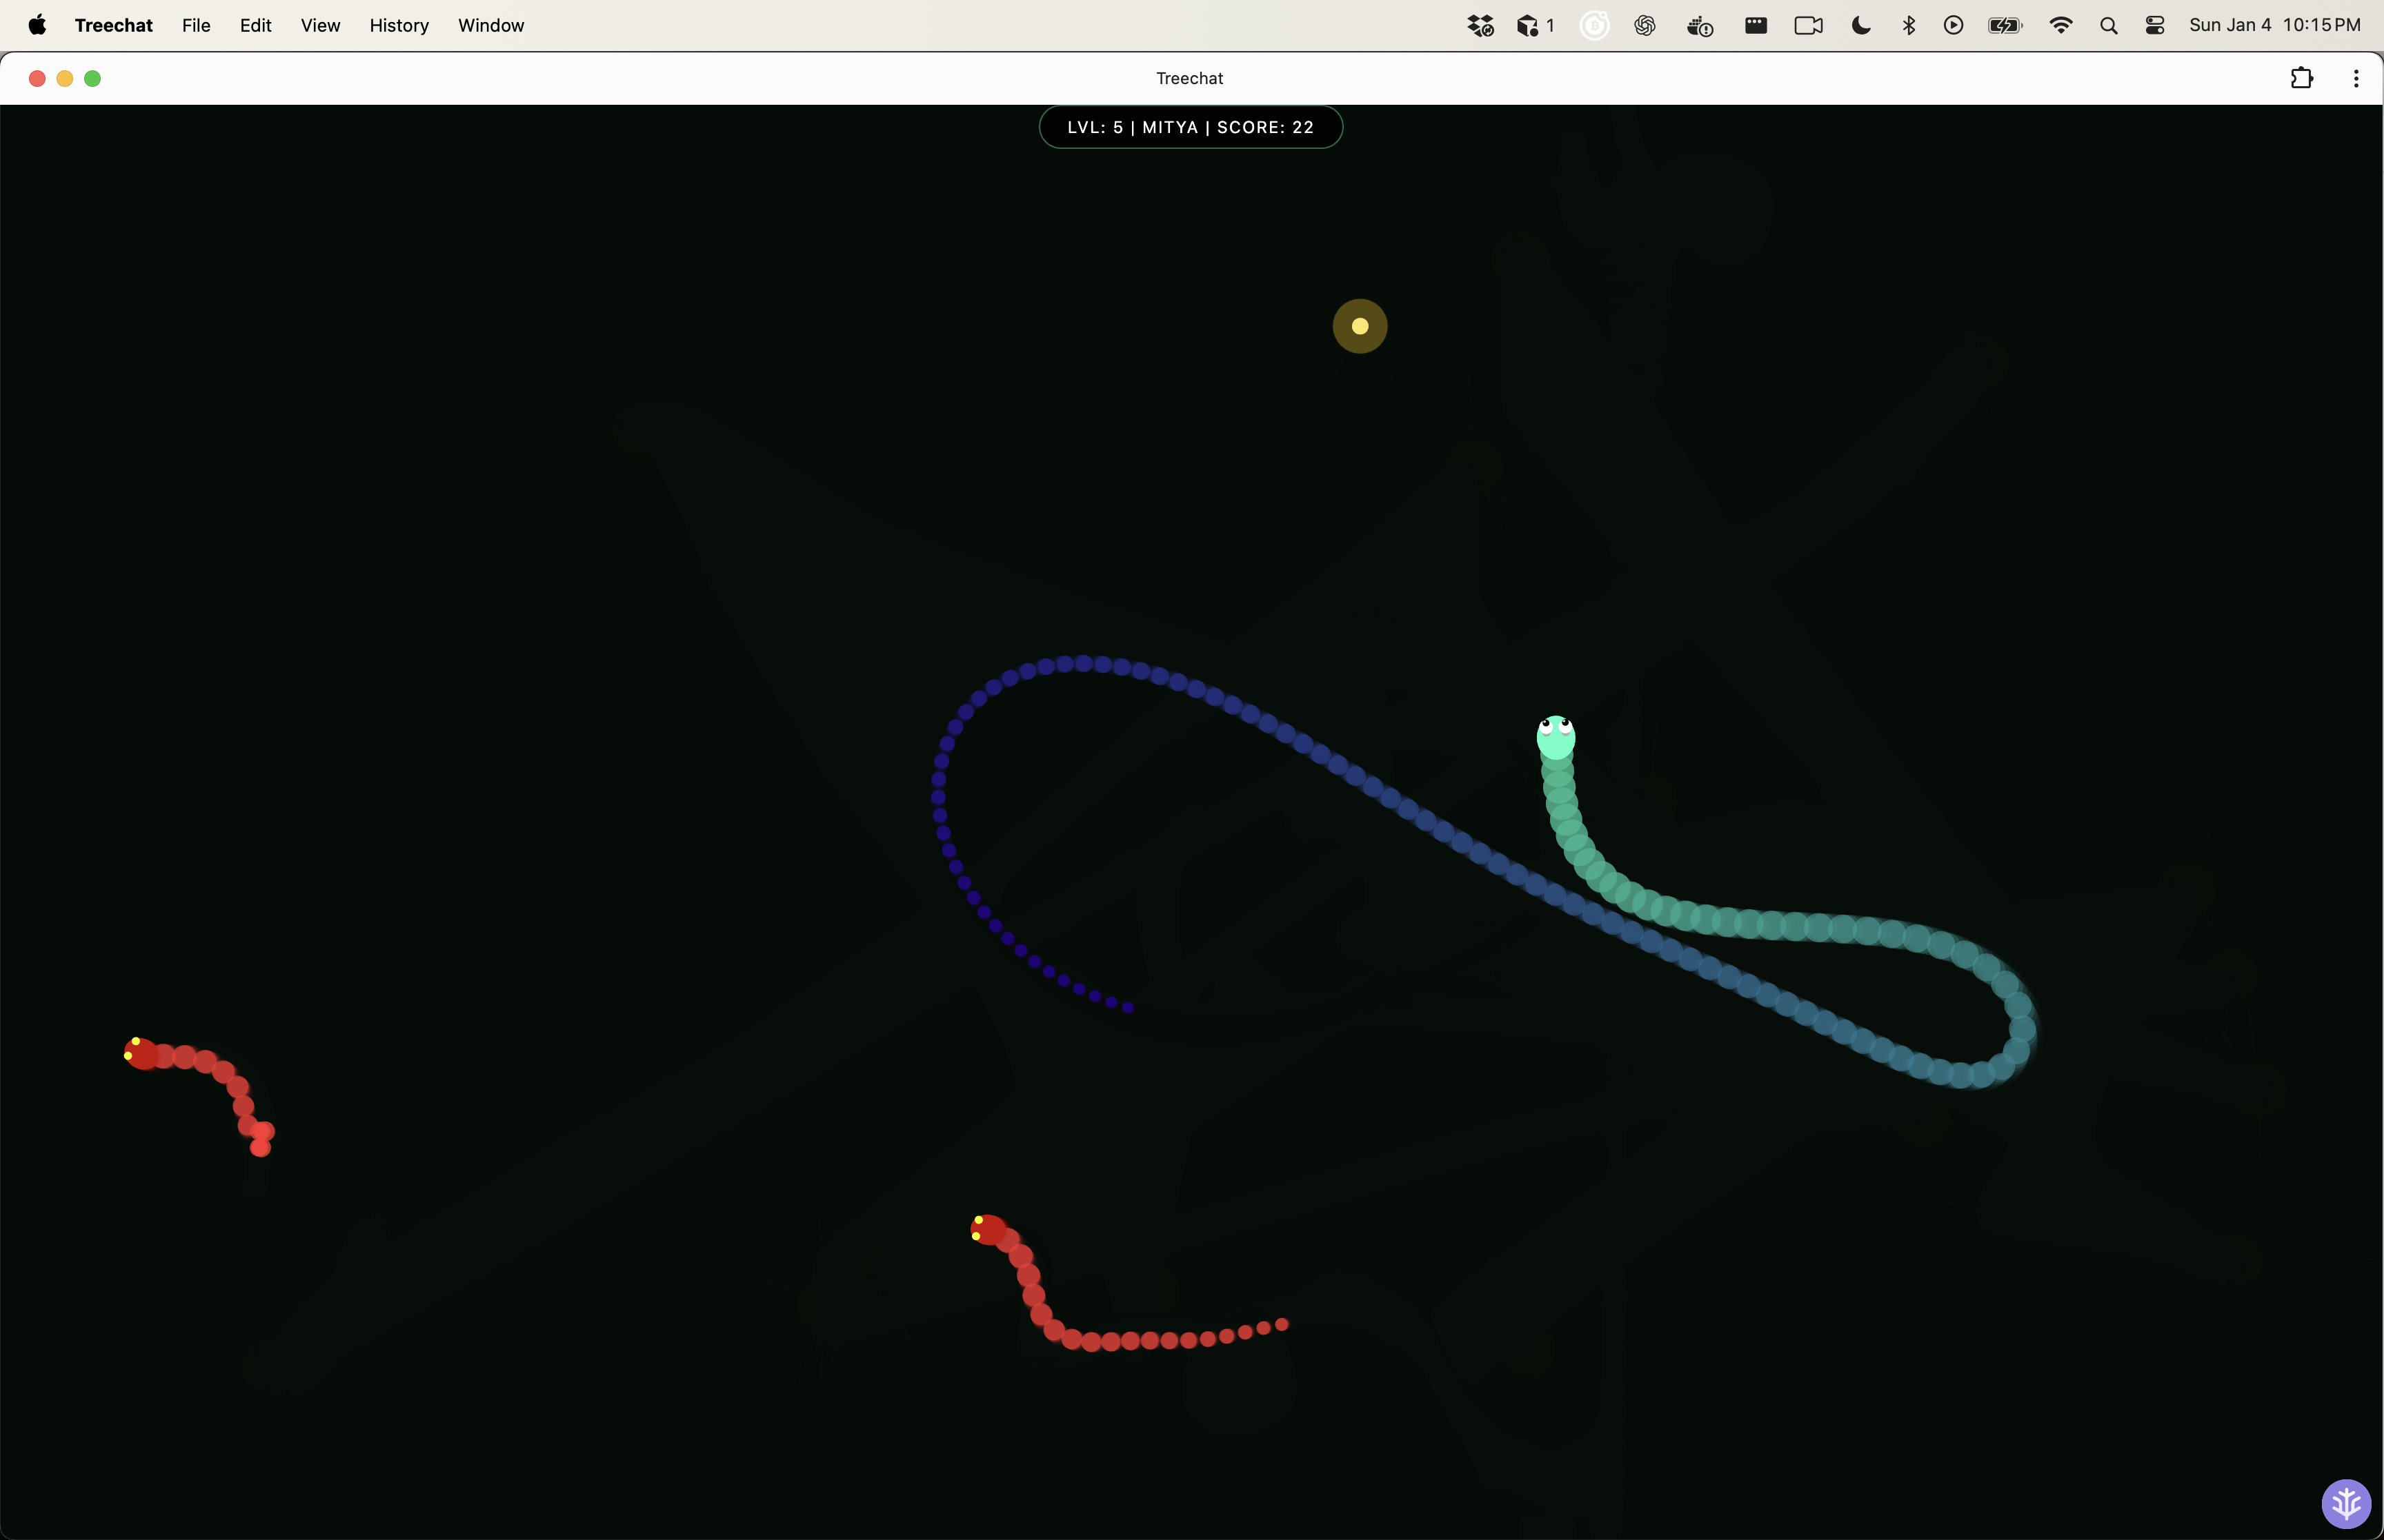Click the date and time display
This screenshot has height=1540, width=2384.
(2274, 25)
